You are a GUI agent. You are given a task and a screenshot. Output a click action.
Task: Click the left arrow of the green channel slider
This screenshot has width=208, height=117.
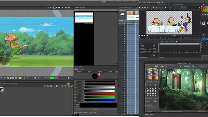[83, 97]
